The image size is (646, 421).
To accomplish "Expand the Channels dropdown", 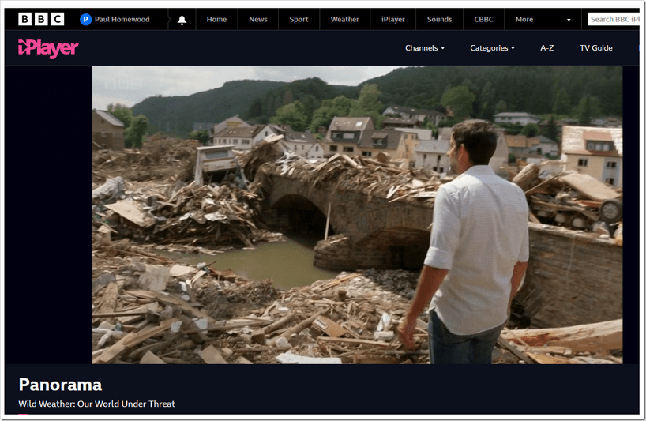I will click(424, 48).
